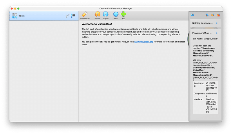Open VirtualBox Preferences from toolbar
The image size is (232, 134).
(85, 16)
